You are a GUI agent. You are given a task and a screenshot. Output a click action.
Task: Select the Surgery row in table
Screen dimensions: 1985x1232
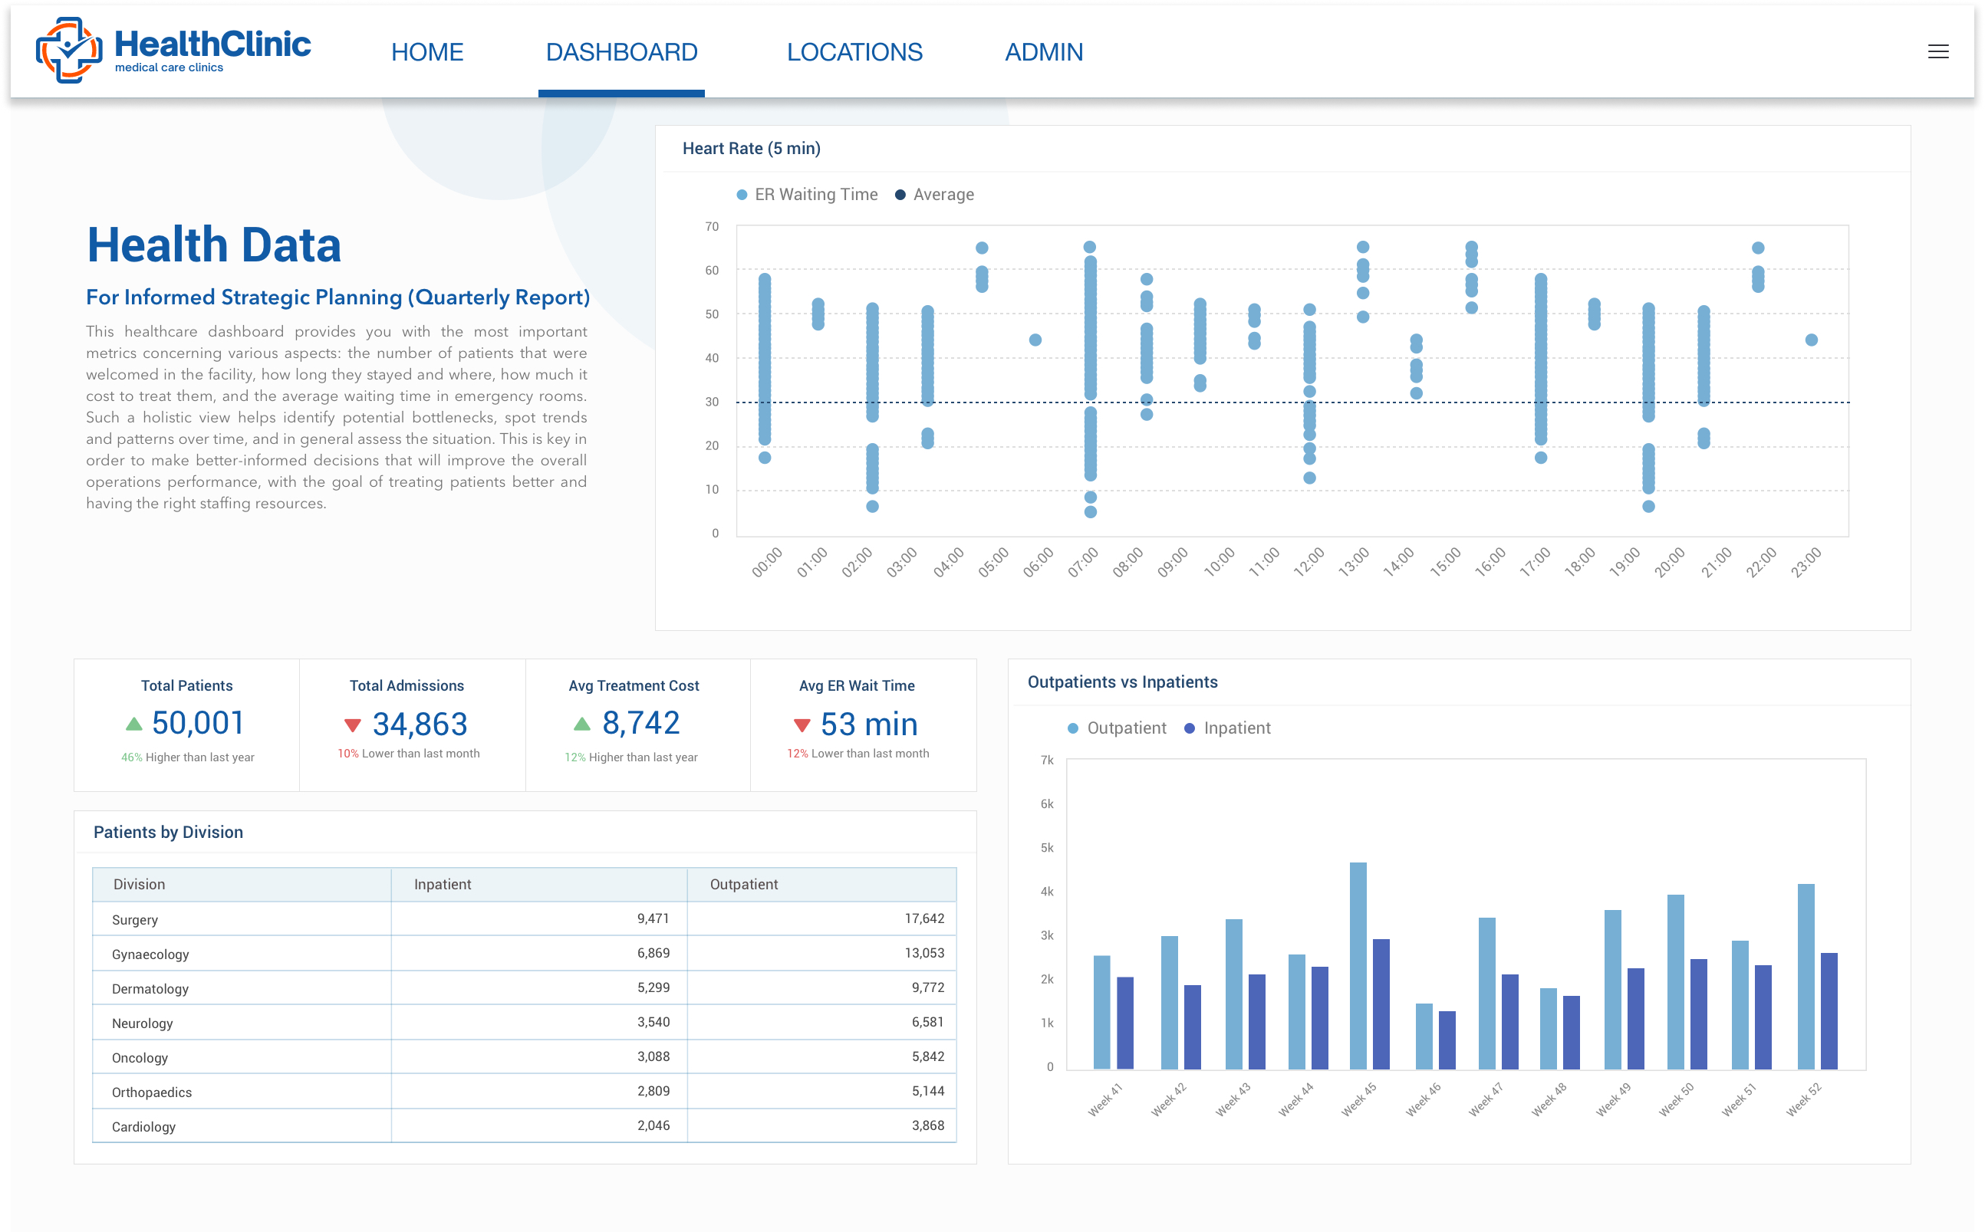(x=135, y=920)
